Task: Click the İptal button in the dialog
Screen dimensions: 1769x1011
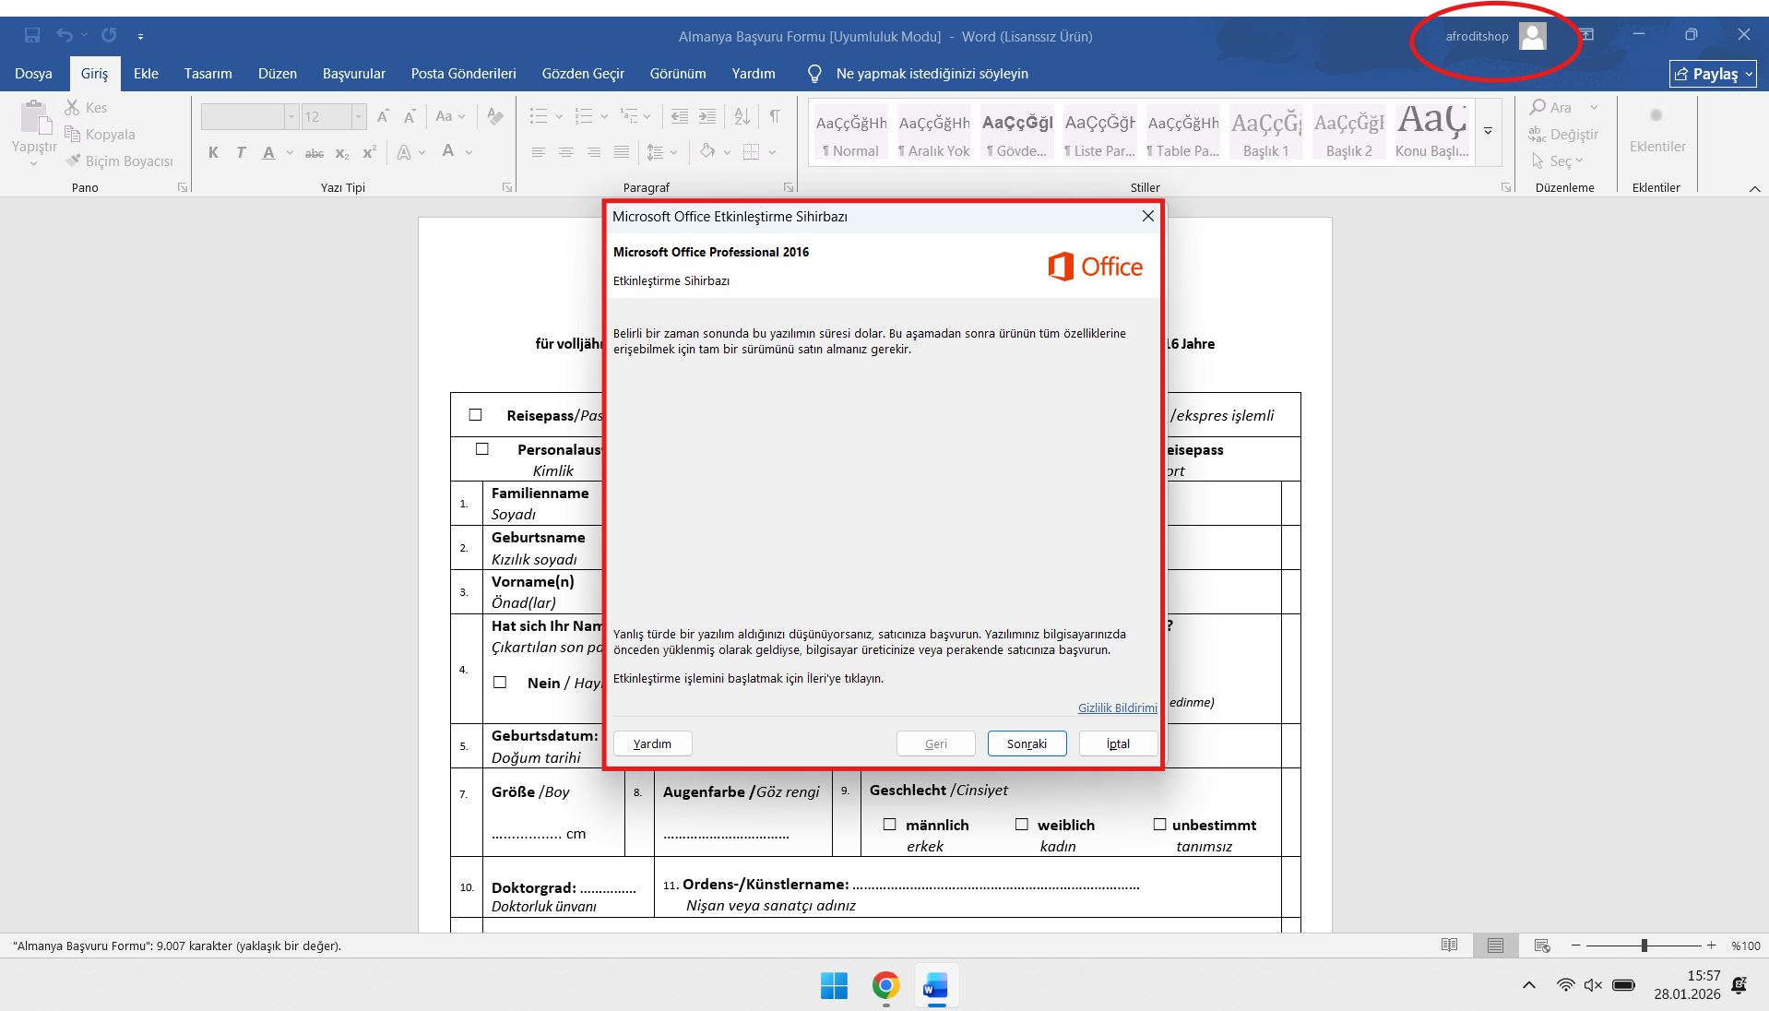Action: 1118,743
